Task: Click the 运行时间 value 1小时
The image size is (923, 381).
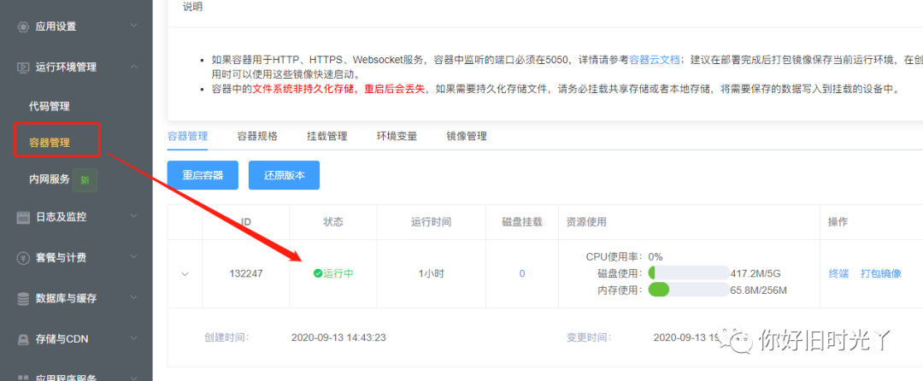Action: point(431,273)
